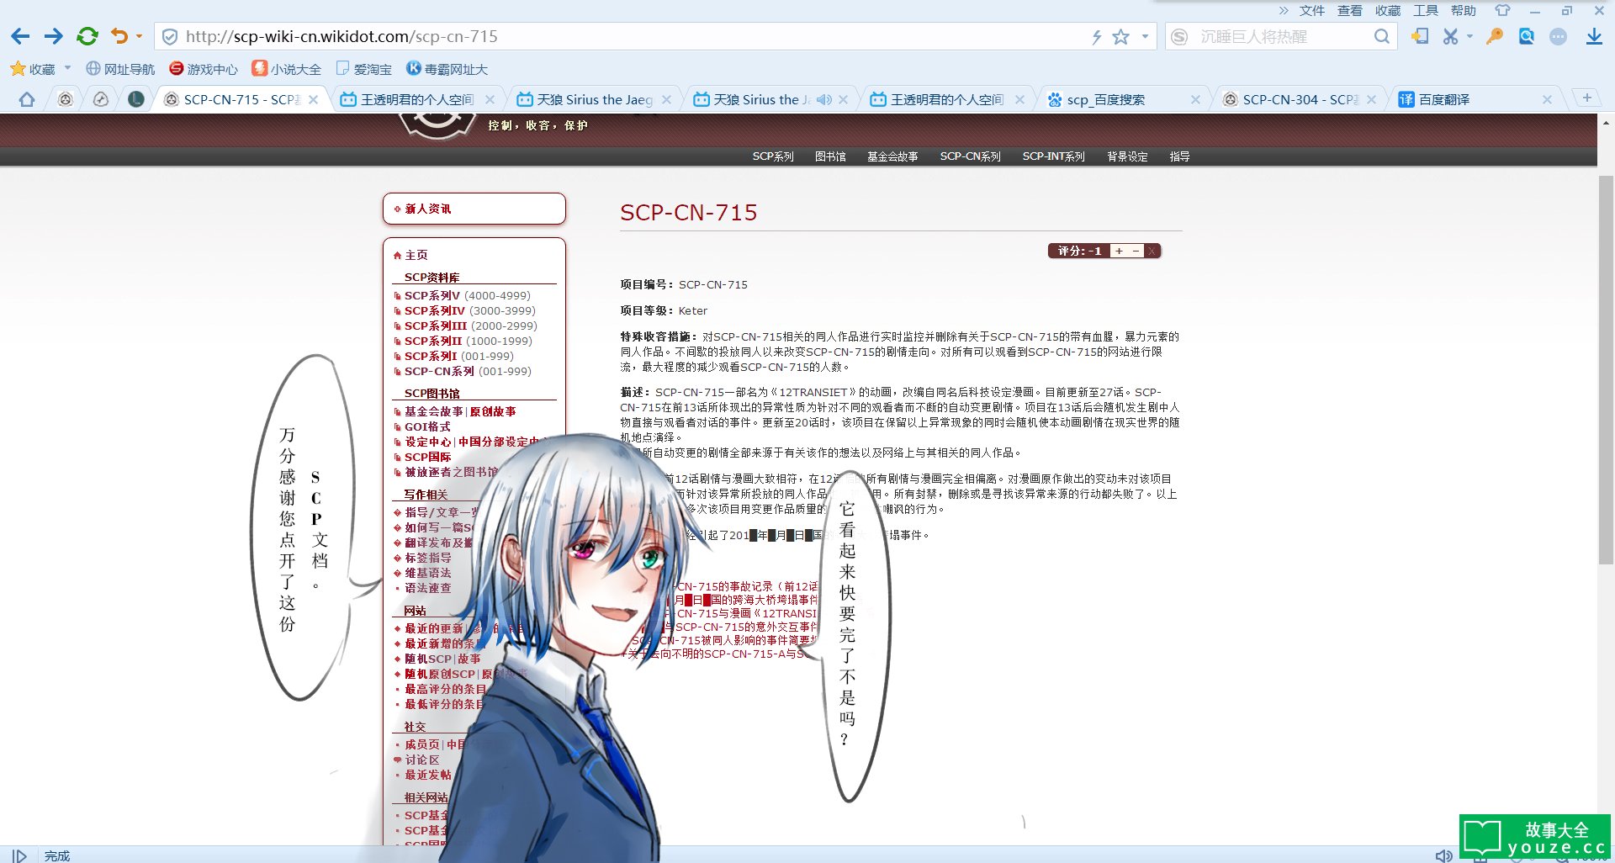Open the 小说大全 bookmark

[x=286, y=69]
